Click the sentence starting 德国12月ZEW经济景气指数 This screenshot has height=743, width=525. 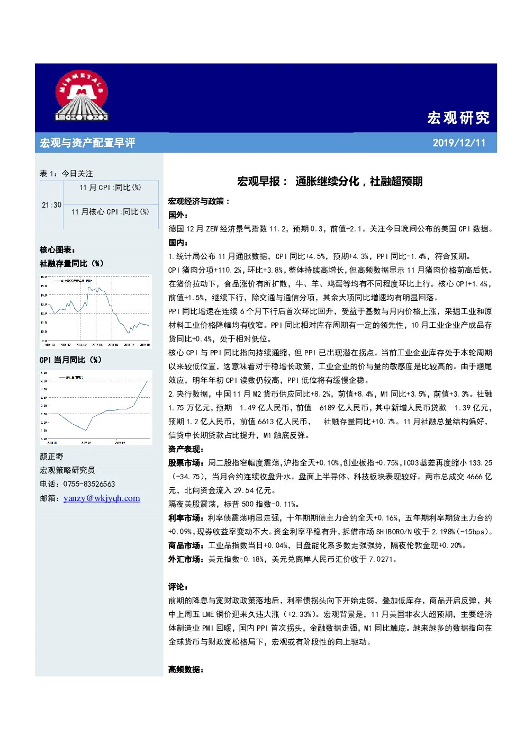pos(331,229)
